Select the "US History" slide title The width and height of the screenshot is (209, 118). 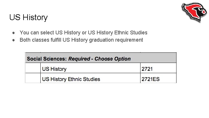pos(28,17)
